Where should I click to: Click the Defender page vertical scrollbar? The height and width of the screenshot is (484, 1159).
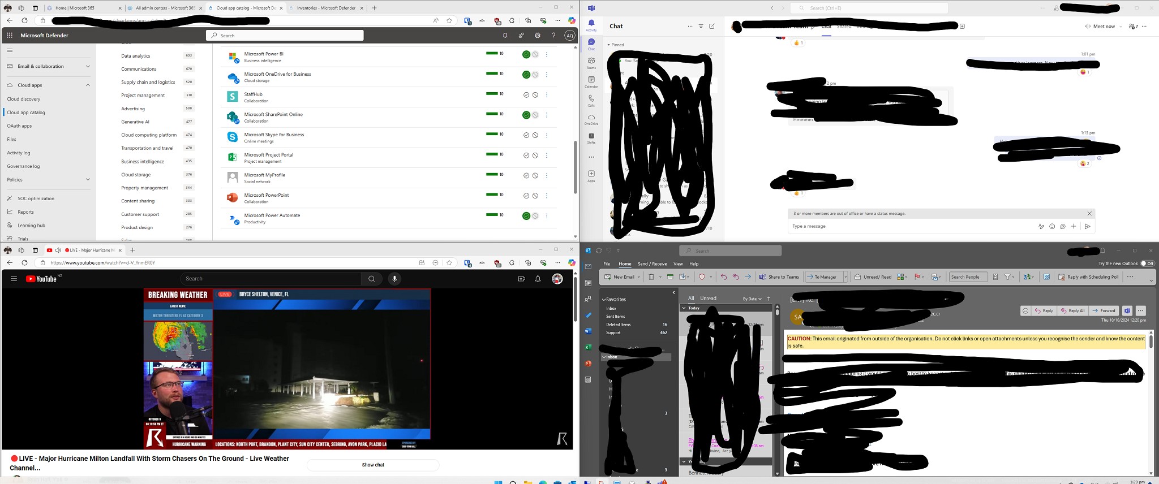click(576, 167)
